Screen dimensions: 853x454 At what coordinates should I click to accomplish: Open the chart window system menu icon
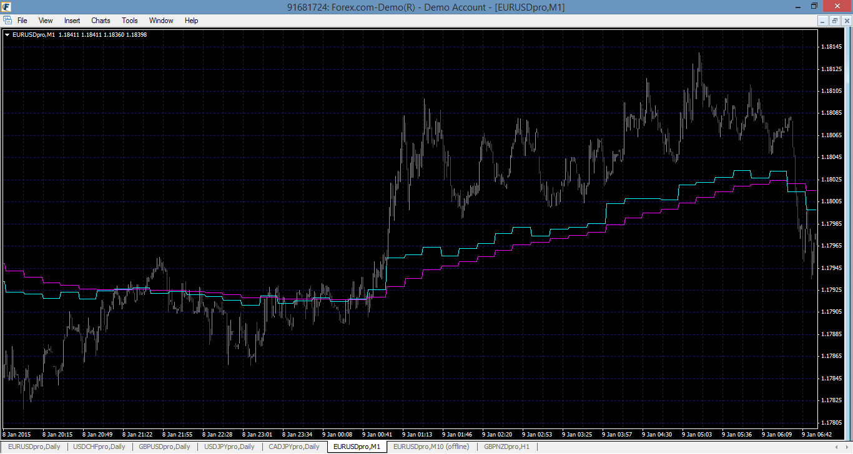(x=7, y=21)
